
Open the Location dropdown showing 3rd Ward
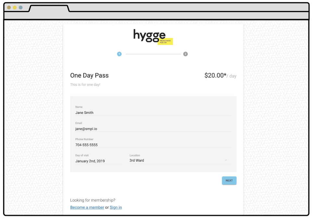(x=180, y=160)
